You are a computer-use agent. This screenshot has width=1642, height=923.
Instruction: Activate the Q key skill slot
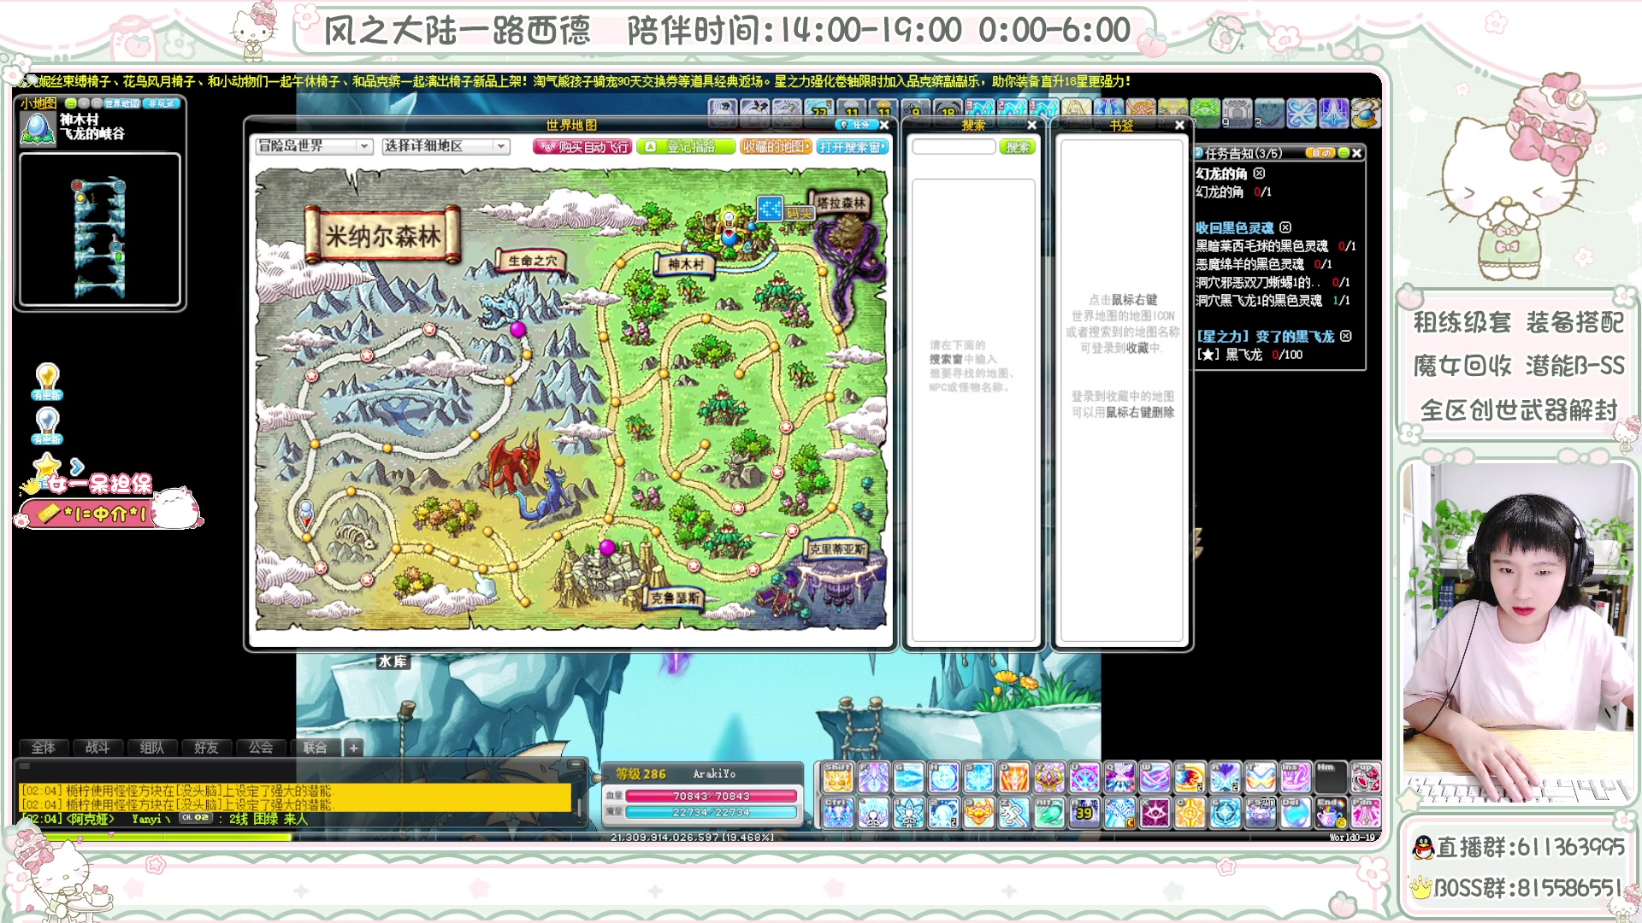1119,778
